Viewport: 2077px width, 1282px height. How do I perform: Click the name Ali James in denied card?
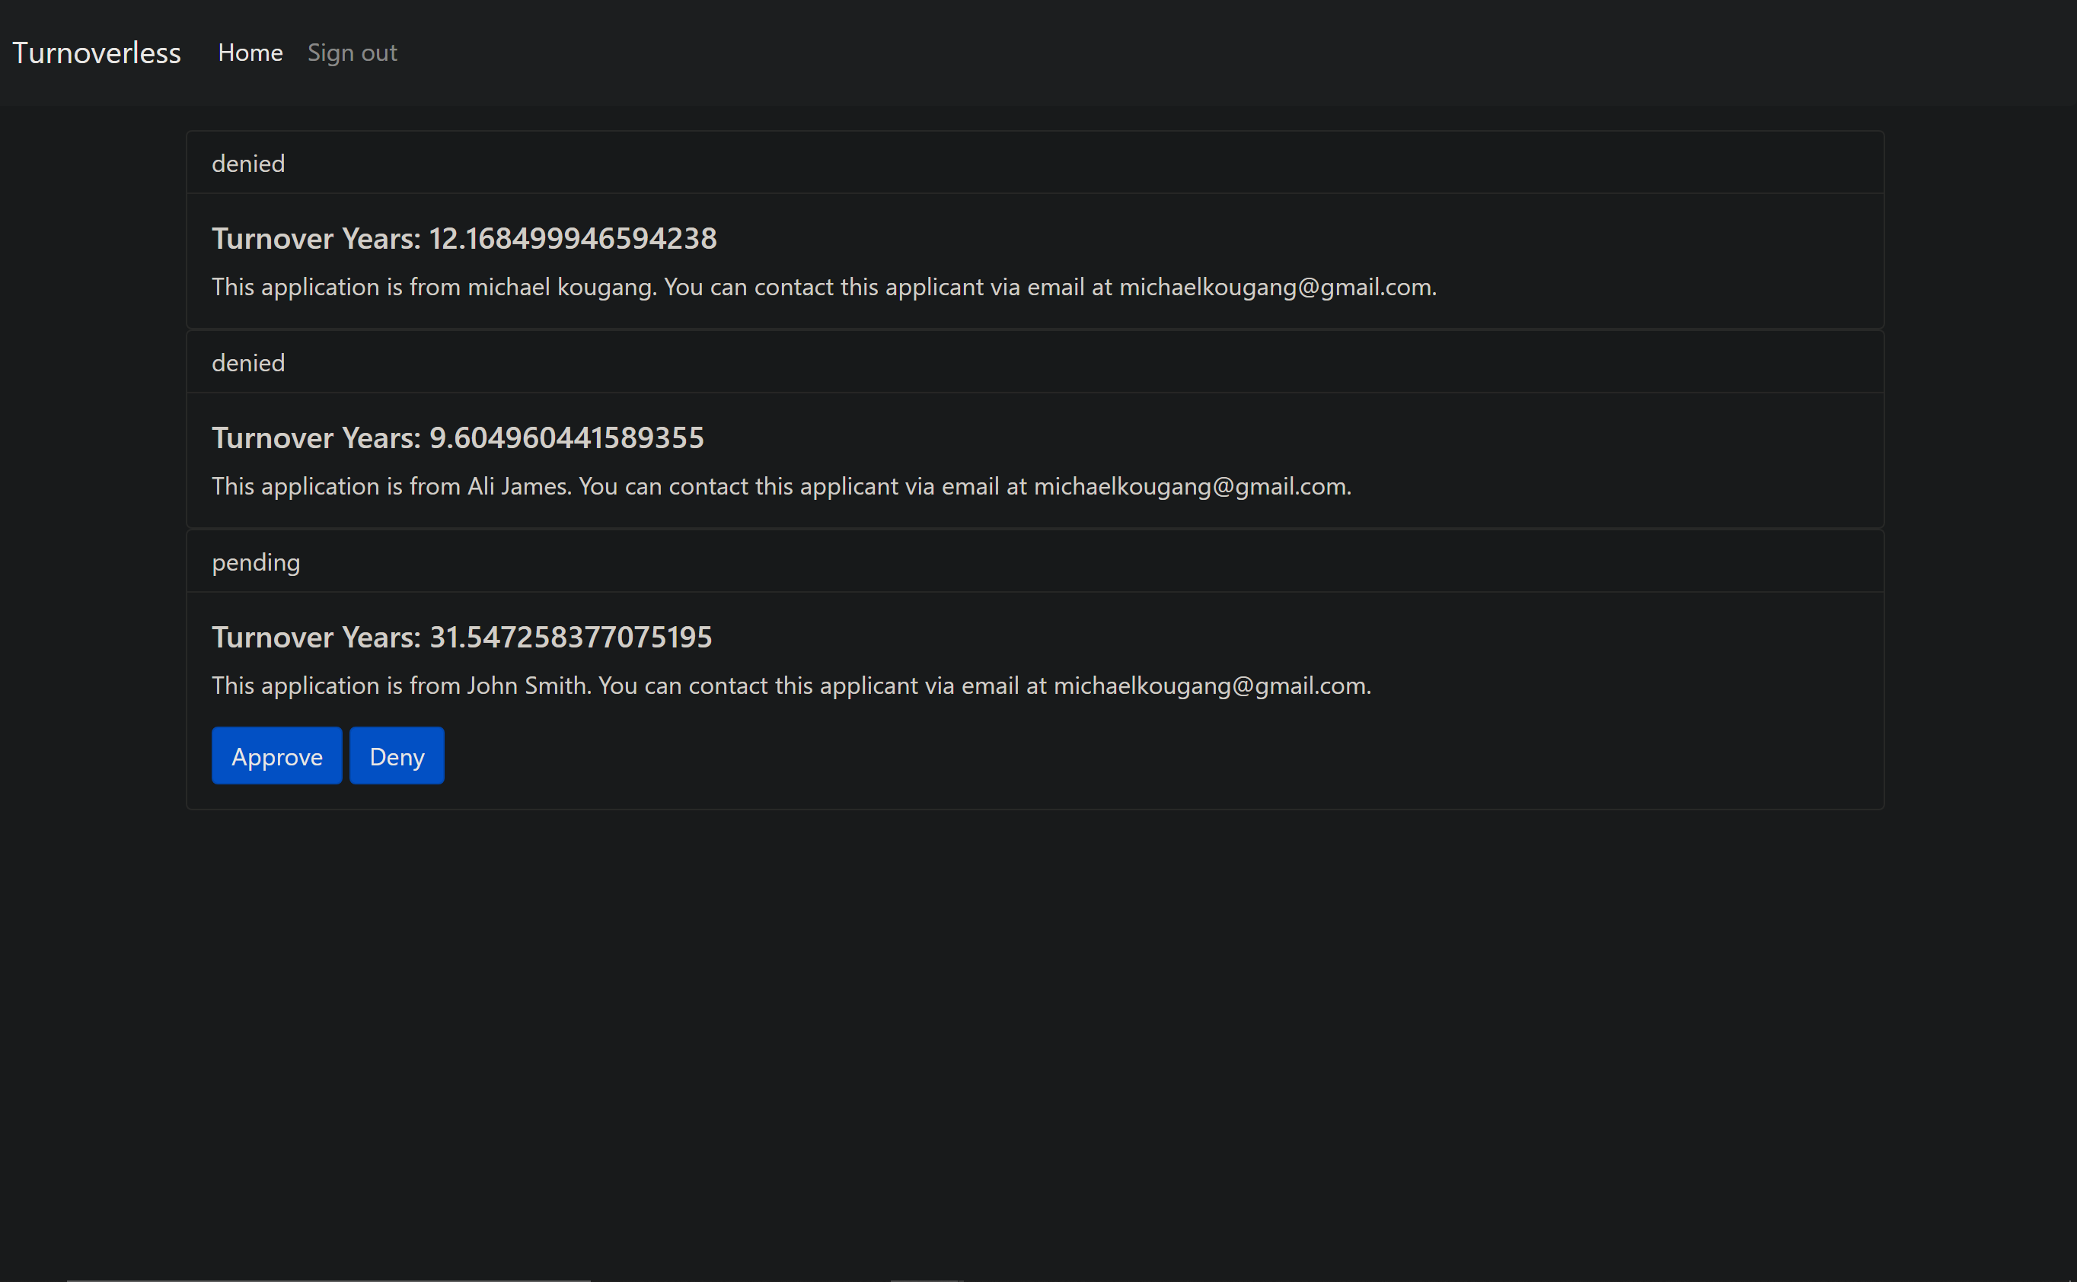pyautogui.click(x=518, y=486)
